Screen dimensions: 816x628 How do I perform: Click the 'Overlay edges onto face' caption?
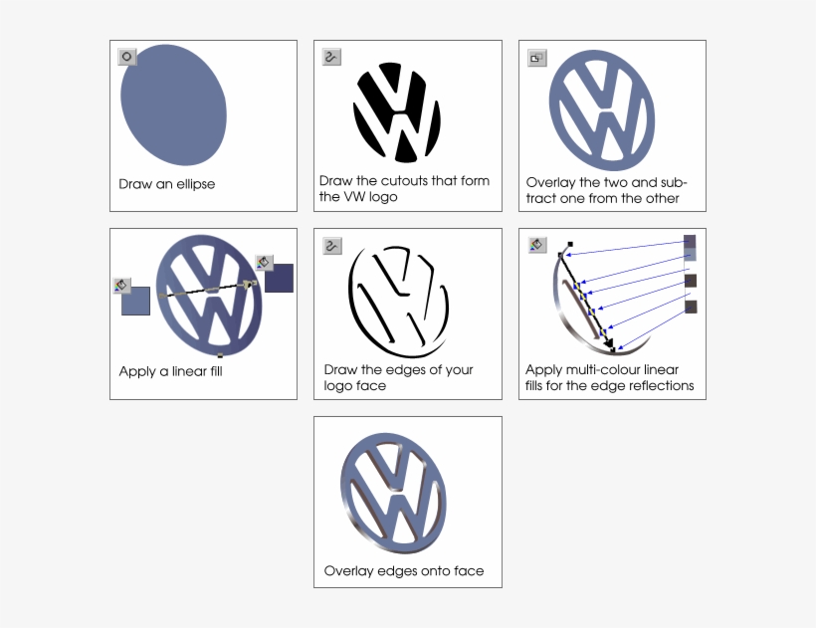tap(404, 570)
